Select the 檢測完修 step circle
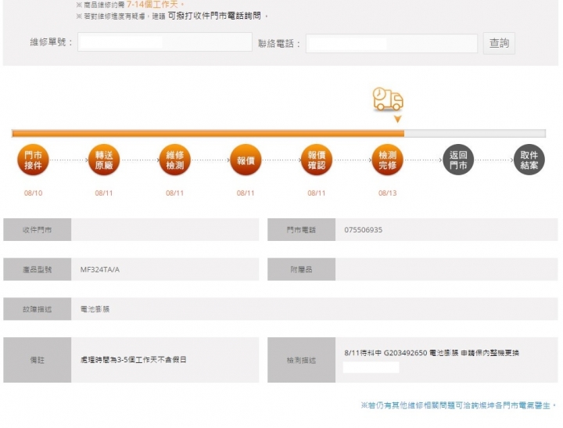The image size is (563, 428). tap(387, 160)
